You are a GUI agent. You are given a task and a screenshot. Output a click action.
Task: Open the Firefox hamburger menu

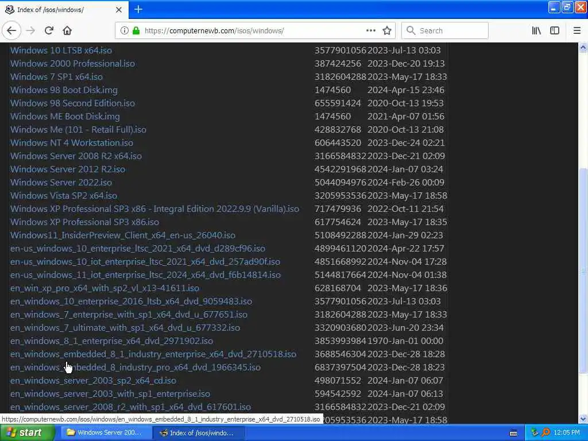577,31
